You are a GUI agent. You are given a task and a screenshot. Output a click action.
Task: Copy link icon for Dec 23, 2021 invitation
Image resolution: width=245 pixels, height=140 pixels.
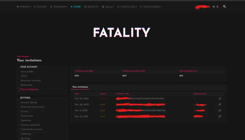tap(220, 116)
